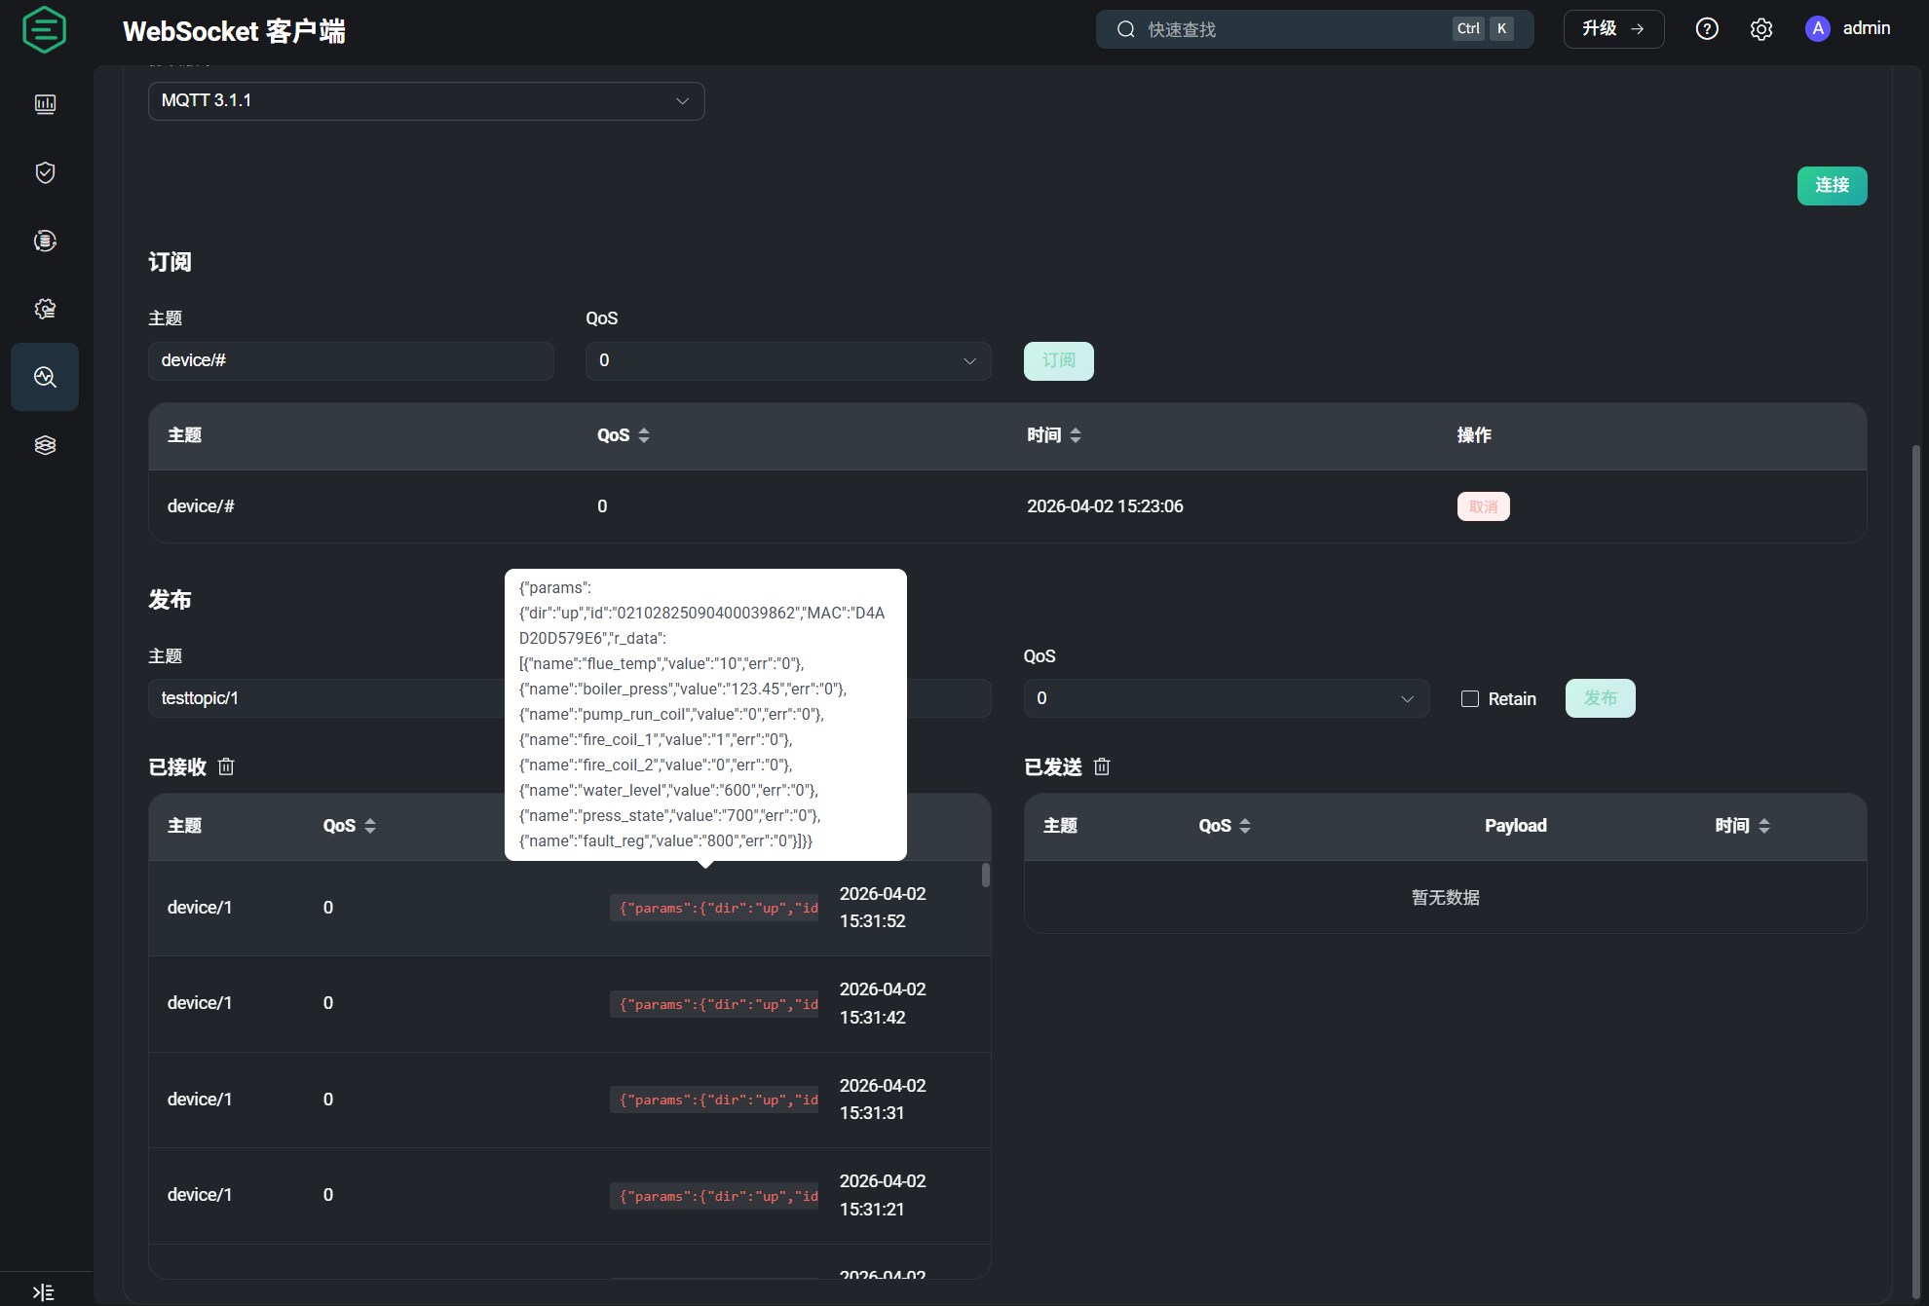Click device/1 topic in 15:31:21 row
The height and width of the screenshot is (1306, 1929).
tap(200, 1195)
